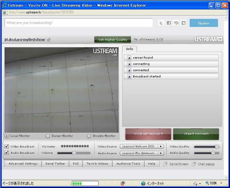Select the Disable Monitor radio button
The width and height of the screenshot is (230, 188).
point(89,136)
